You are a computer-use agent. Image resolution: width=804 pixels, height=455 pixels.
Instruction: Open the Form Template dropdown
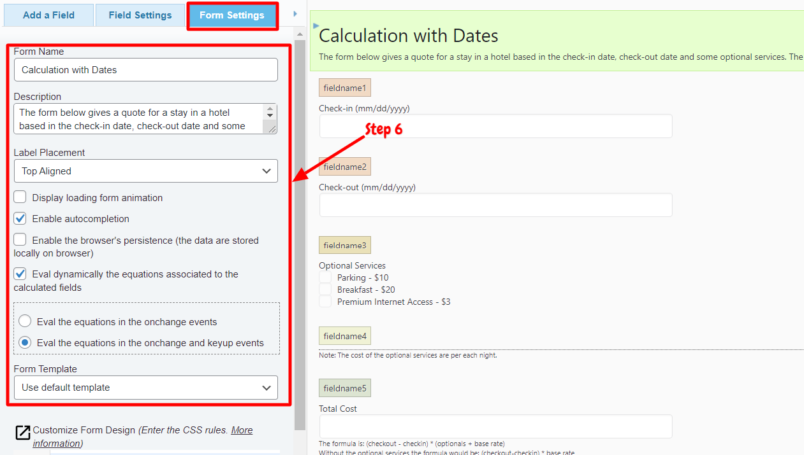tap(146, 388)
